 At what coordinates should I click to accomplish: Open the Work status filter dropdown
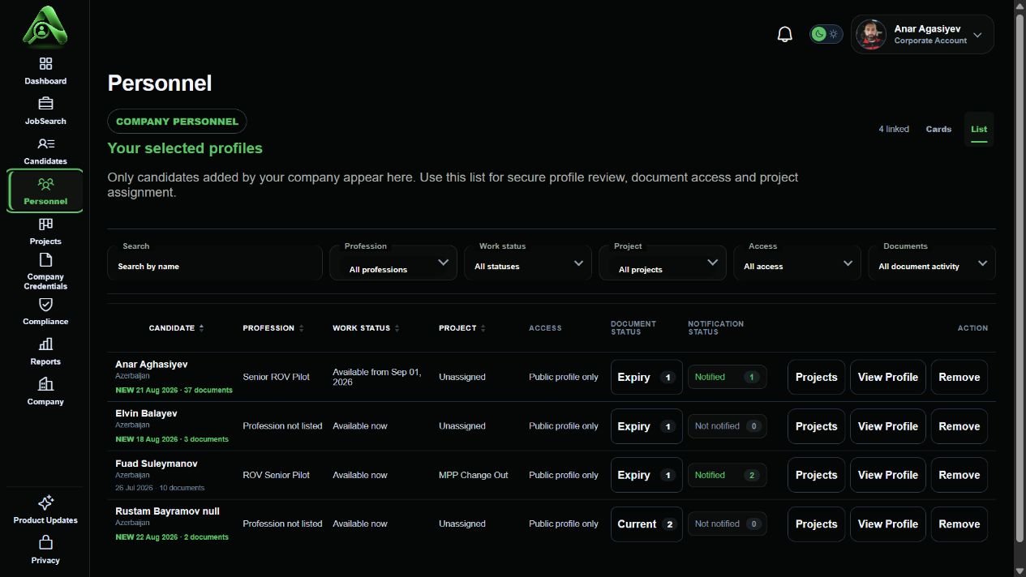[x=528, y=263]
